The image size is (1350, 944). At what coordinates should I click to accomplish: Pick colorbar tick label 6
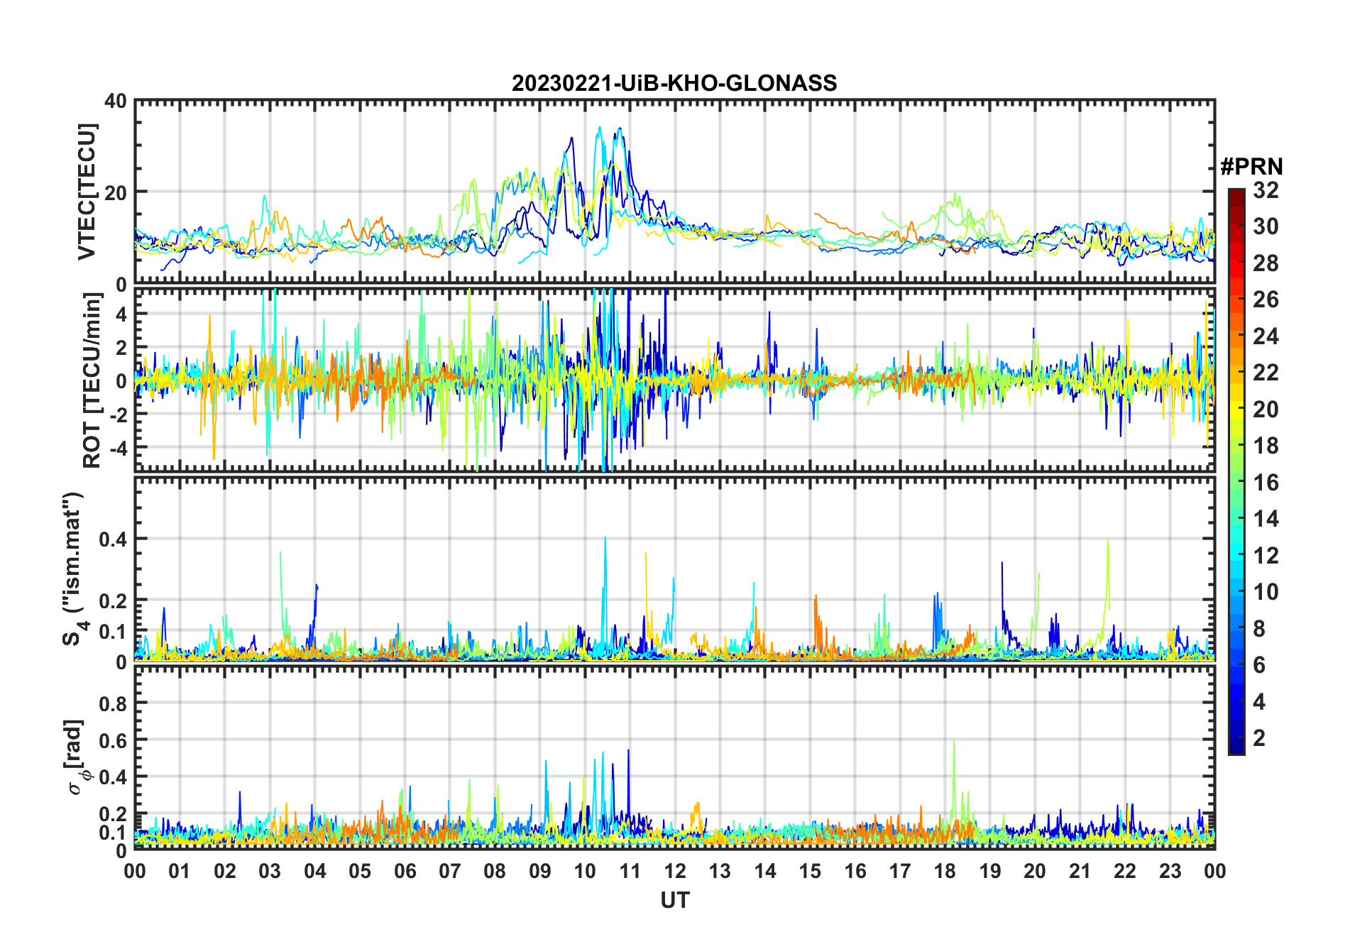(x=1259, y=665)
